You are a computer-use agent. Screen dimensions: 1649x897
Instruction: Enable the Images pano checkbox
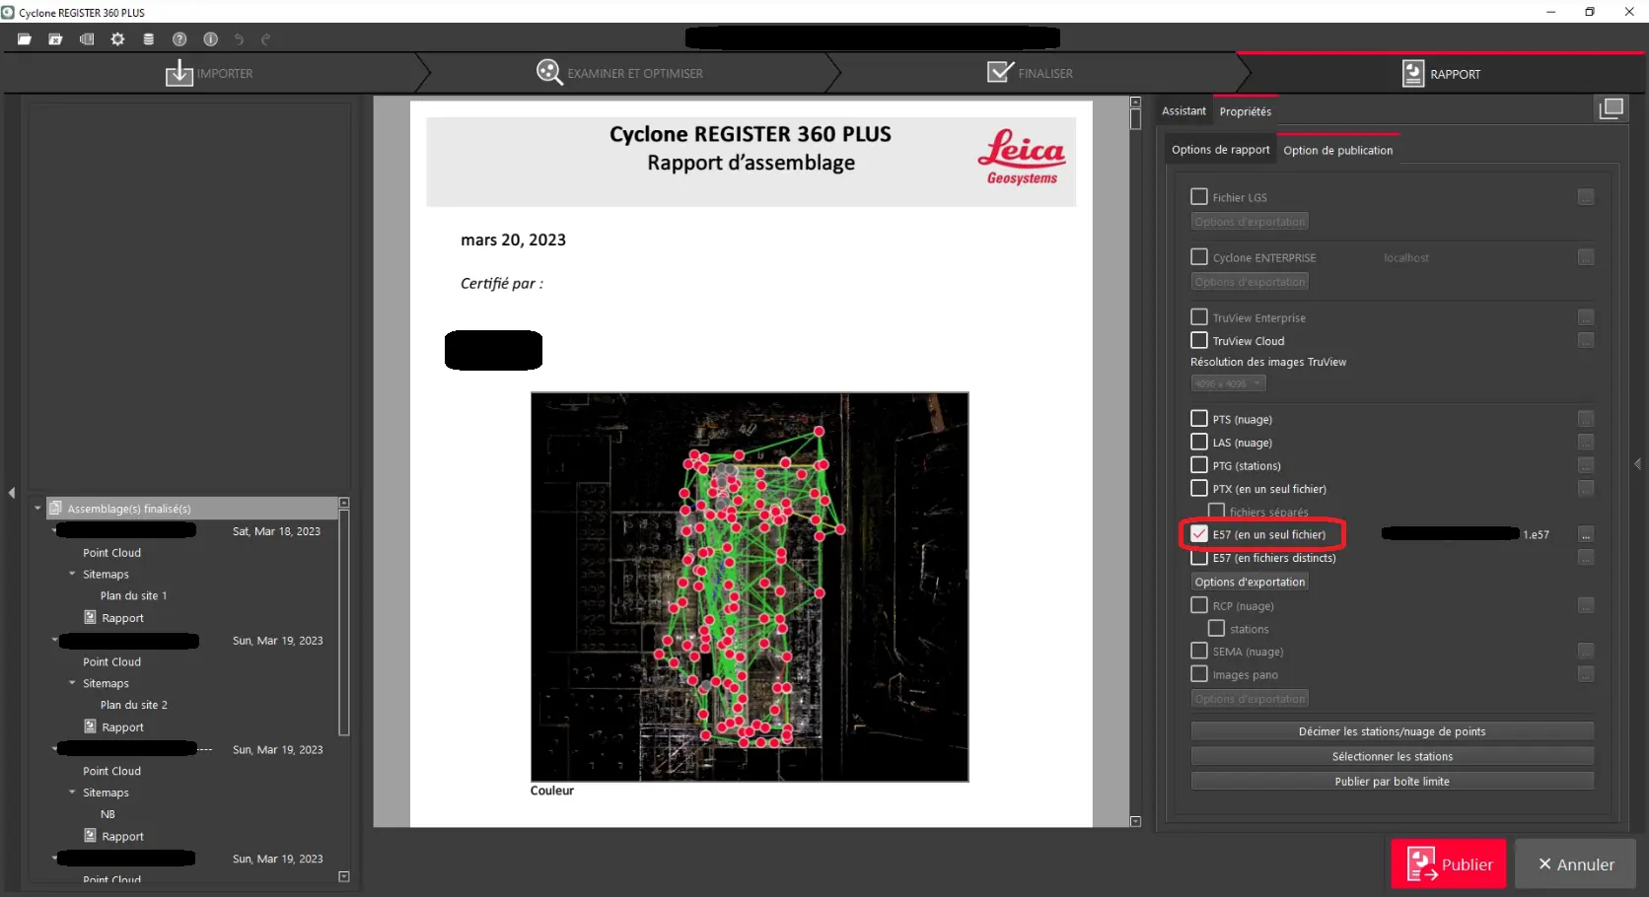coord(1199,674)
